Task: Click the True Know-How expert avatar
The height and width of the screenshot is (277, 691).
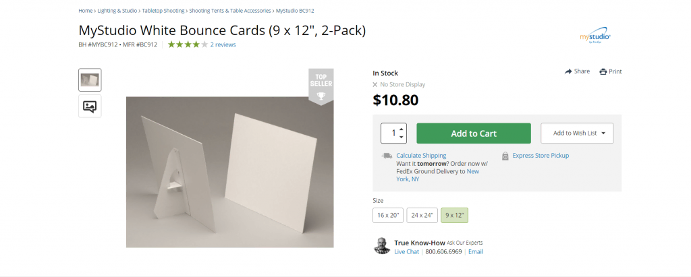Action: tap(382, 246)
